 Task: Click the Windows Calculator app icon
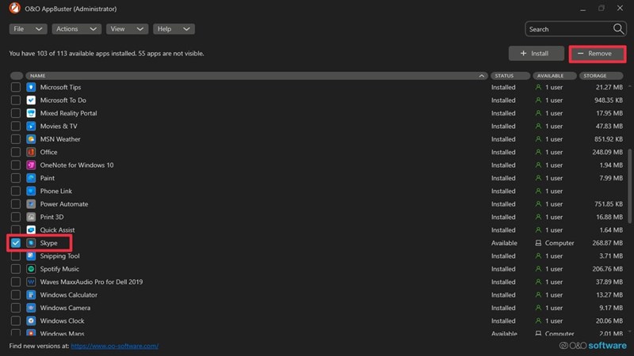pyautogui.click(x=31, y=294)
